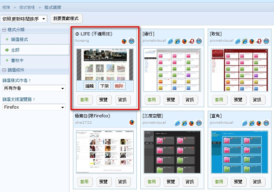Click Firefox icon on [三度空間] card
This screenshot has width=274, height=192.
(x=192, y=123)
